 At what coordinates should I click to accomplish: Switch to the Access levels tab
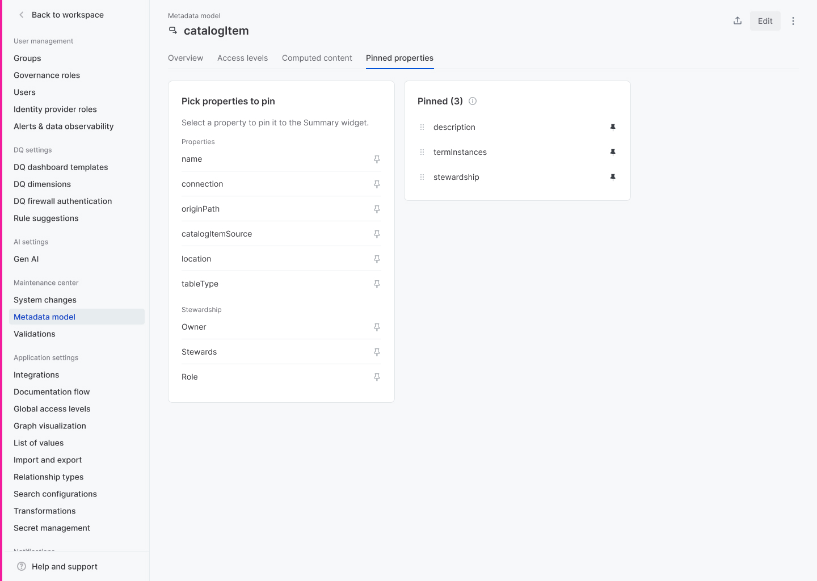tap(242, 58)
